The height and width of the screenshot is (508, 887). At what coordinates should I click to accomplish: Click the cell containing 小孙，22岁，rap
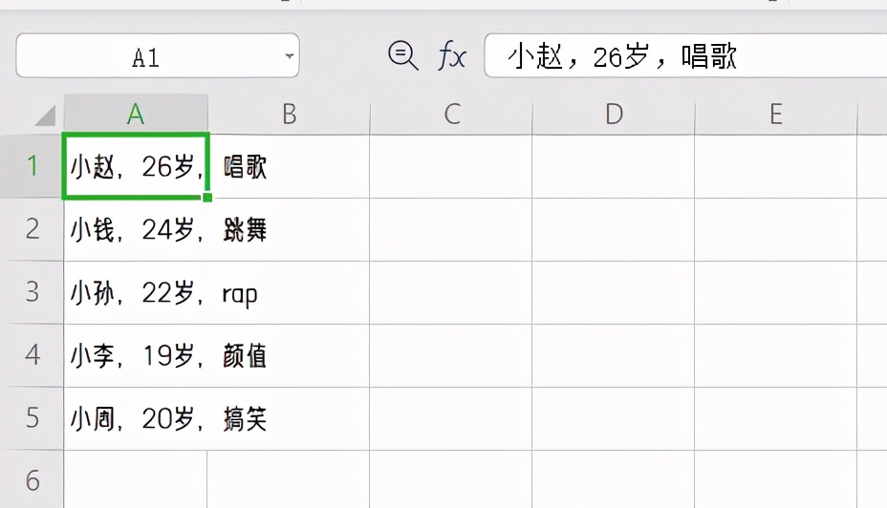click(x=136, y=292)
